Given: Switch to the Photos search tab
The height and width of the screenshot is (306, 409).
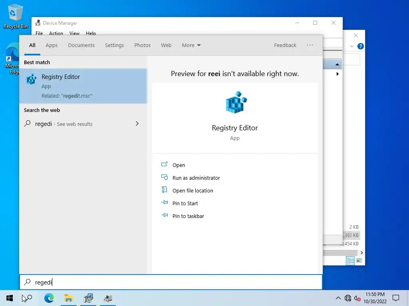Looking at the screenshot, I should coord(143,45).
